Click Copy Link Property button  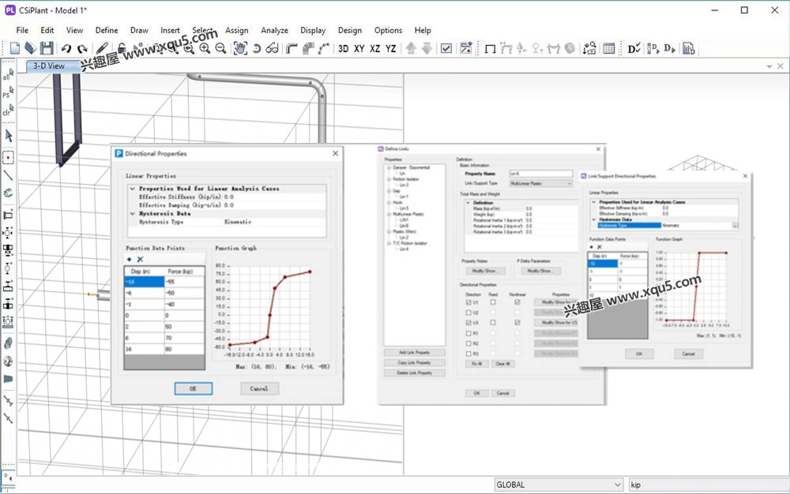pyautogui.click(x=414, y=362)
